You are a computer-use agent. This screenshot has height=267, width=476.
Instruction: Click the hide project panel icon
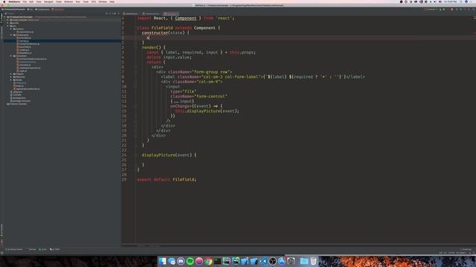[x=118, y=13]
